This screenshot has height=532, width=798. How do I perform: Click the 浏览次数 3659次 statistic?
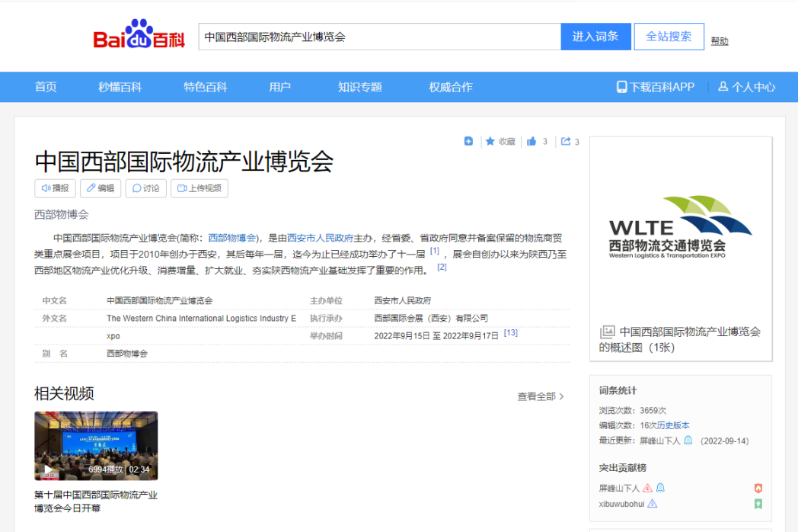point(633,410)
